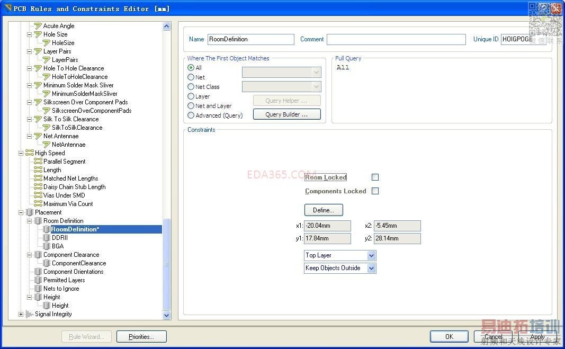Click the Comment input field

click(x=396, y=39)
